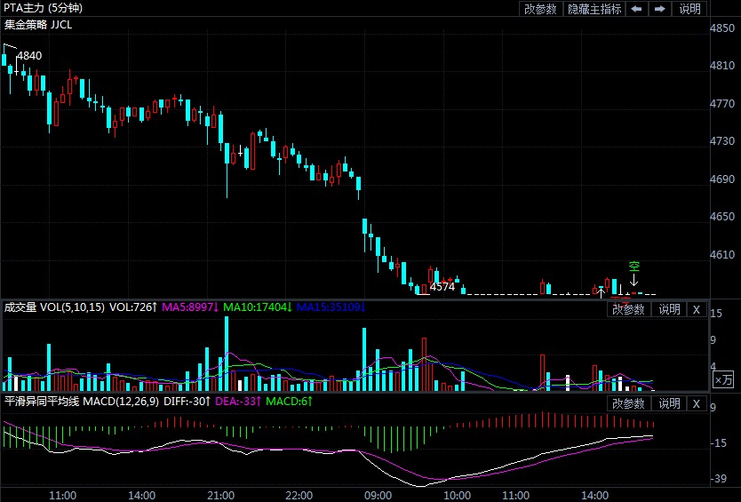Click the 22:00 time axis label

[x=299, y=496]
